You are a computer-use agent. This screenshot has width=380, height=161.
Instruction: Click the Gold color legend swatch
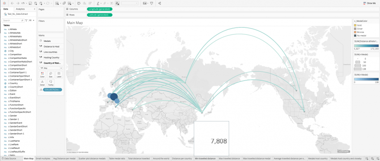pyautogui.click(x=355, y=25)
